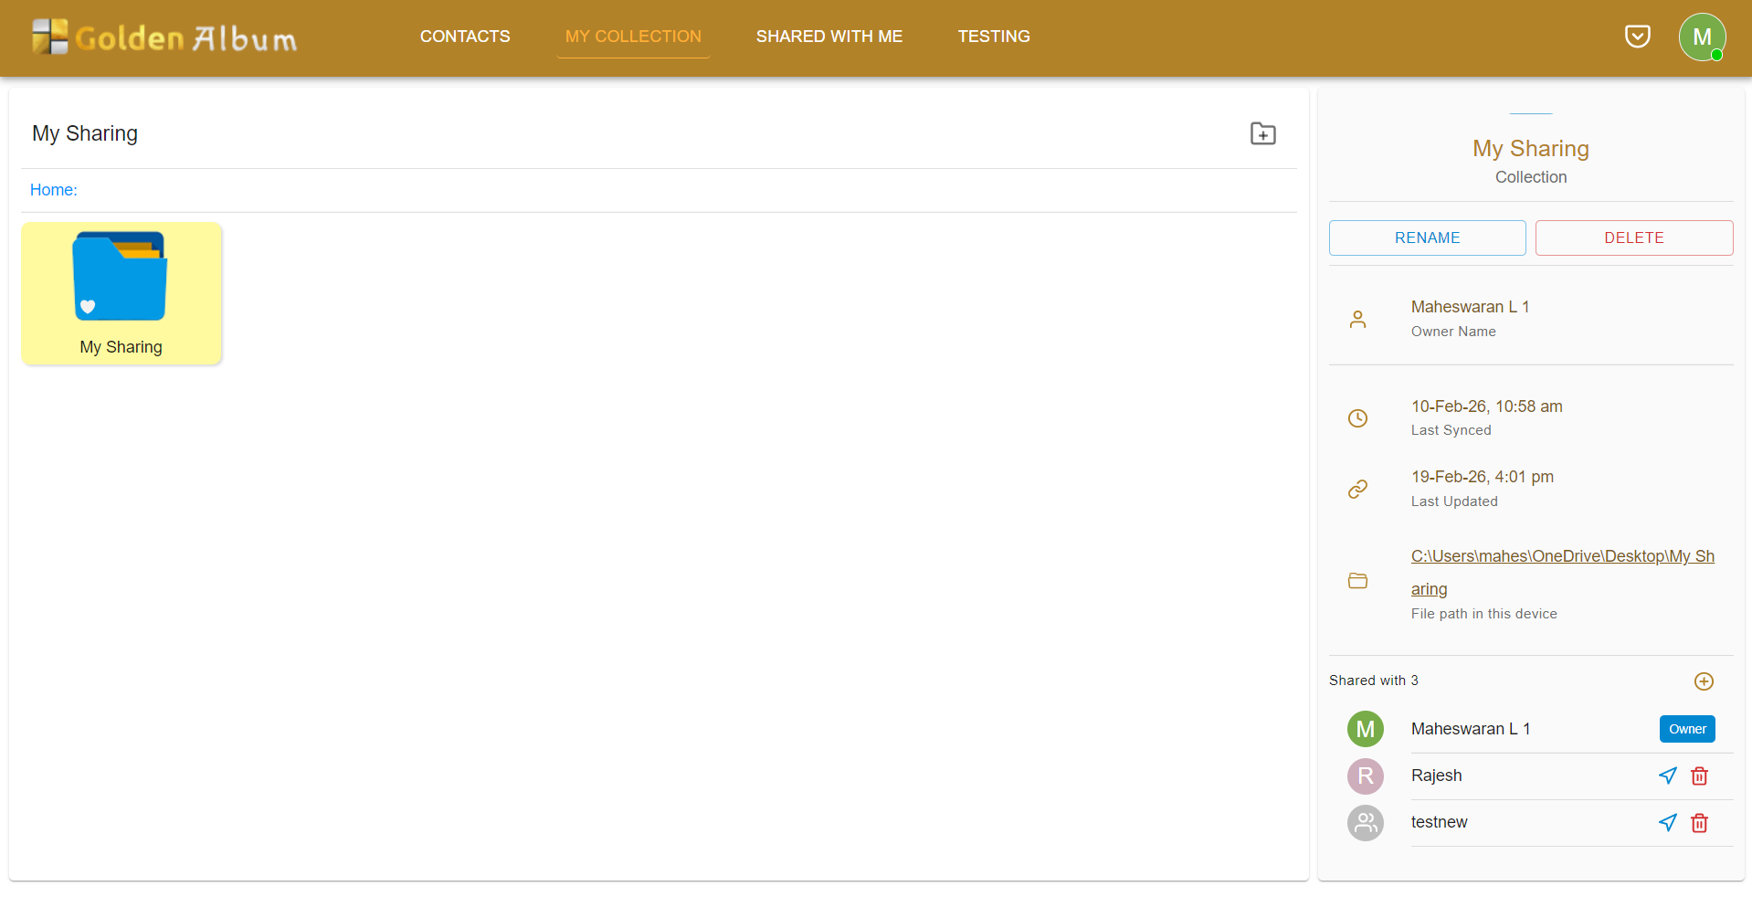Viewport: 1752px width, 897px height.
Task: Open the user profile avatar menu
Action: point(1701,37)
